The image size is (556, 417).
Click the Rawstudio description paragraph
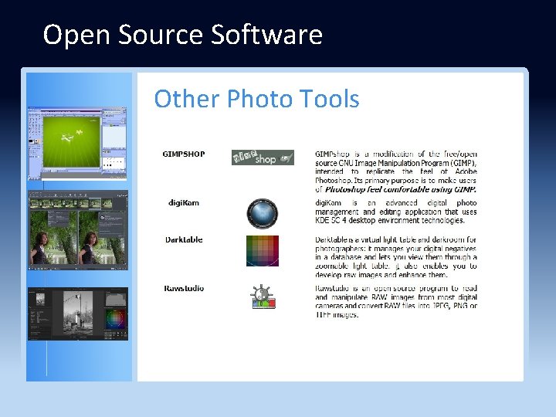395,301
